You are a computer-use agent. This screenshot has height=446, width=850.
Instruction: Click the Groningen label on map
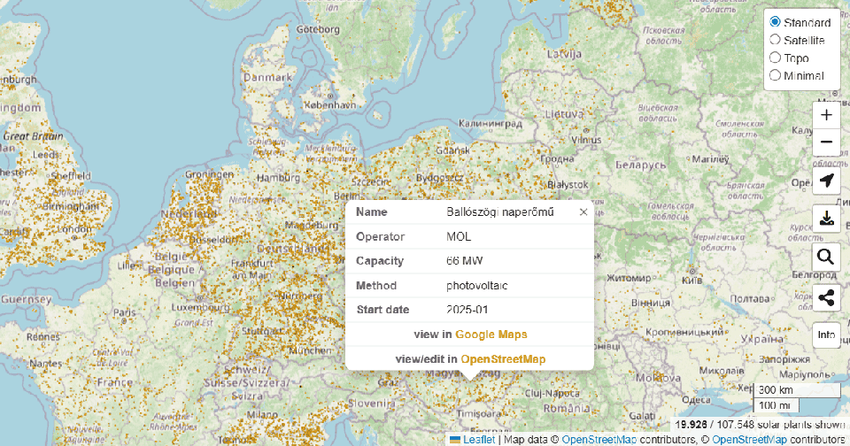pos(209,174)
